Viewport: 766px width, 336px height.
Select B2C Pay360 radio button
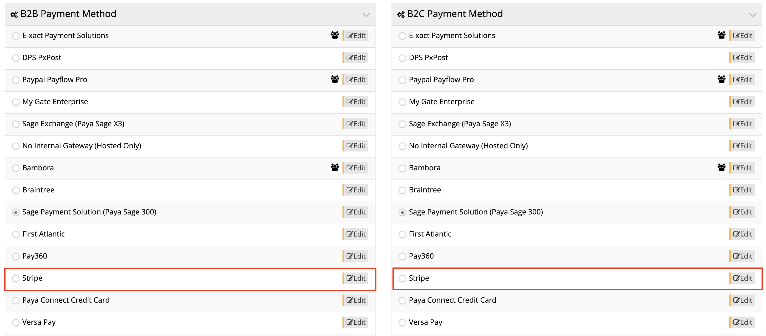(x=402, y=256)
